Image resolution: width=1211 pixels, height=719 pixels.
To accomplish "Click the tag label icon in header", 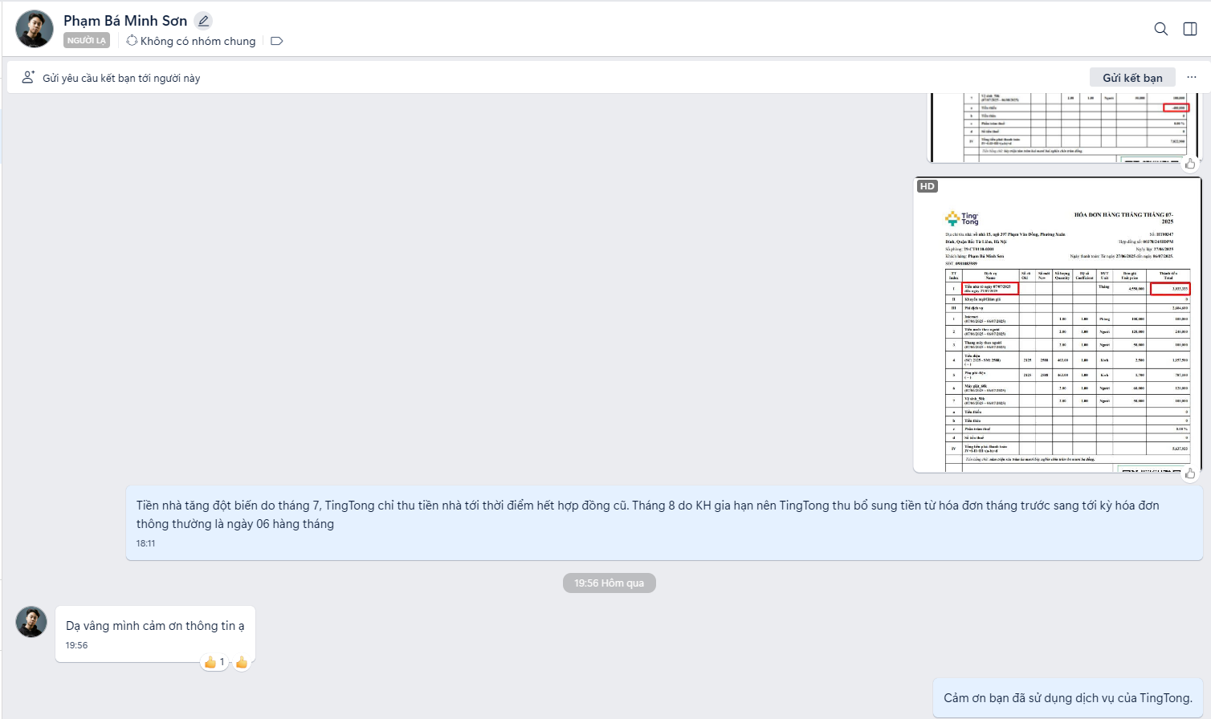I will coord(277,41).
